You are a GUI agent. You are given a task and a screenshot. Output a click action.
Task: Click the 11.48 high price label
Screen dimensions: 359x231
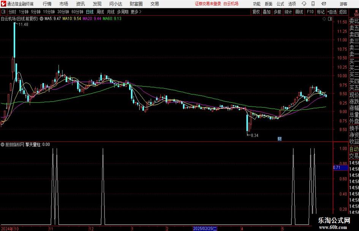(x=23, y=25)
